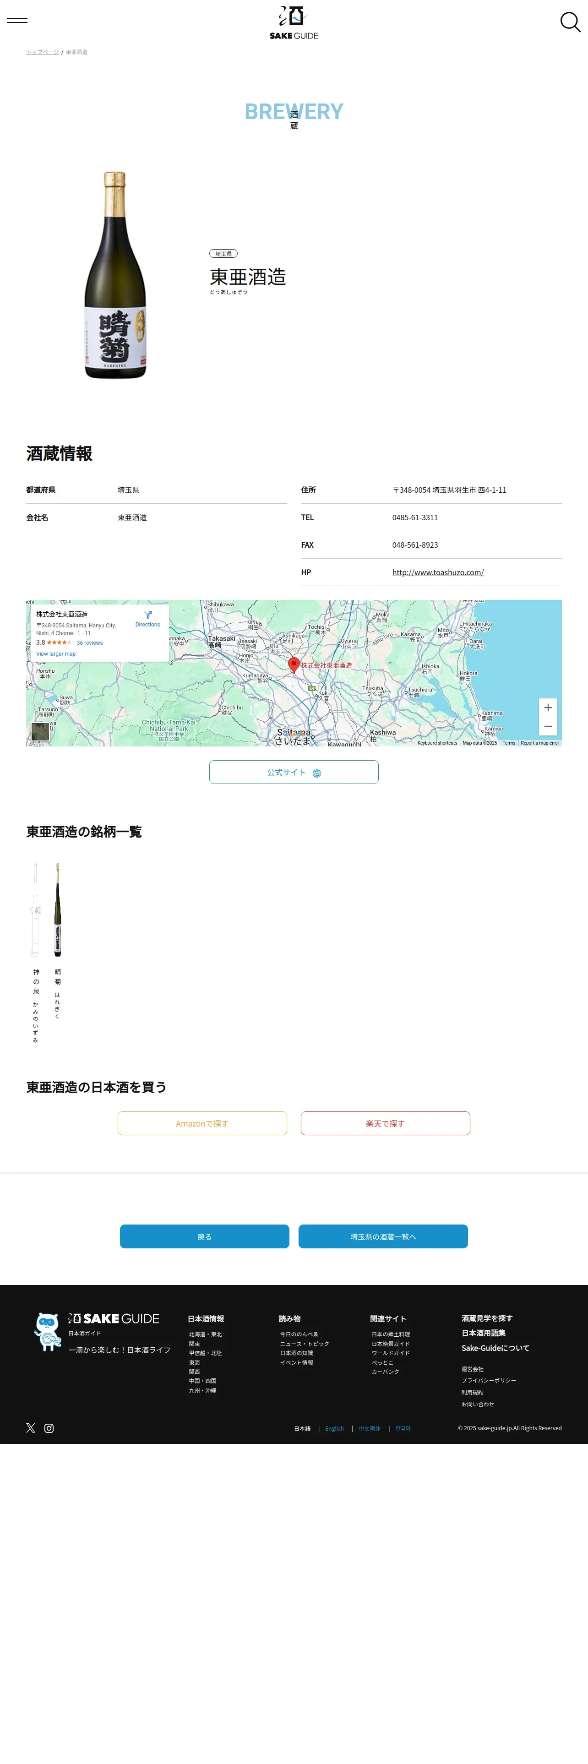
Task: Open 利用規約 footer link
Action: coord(472,1392)
